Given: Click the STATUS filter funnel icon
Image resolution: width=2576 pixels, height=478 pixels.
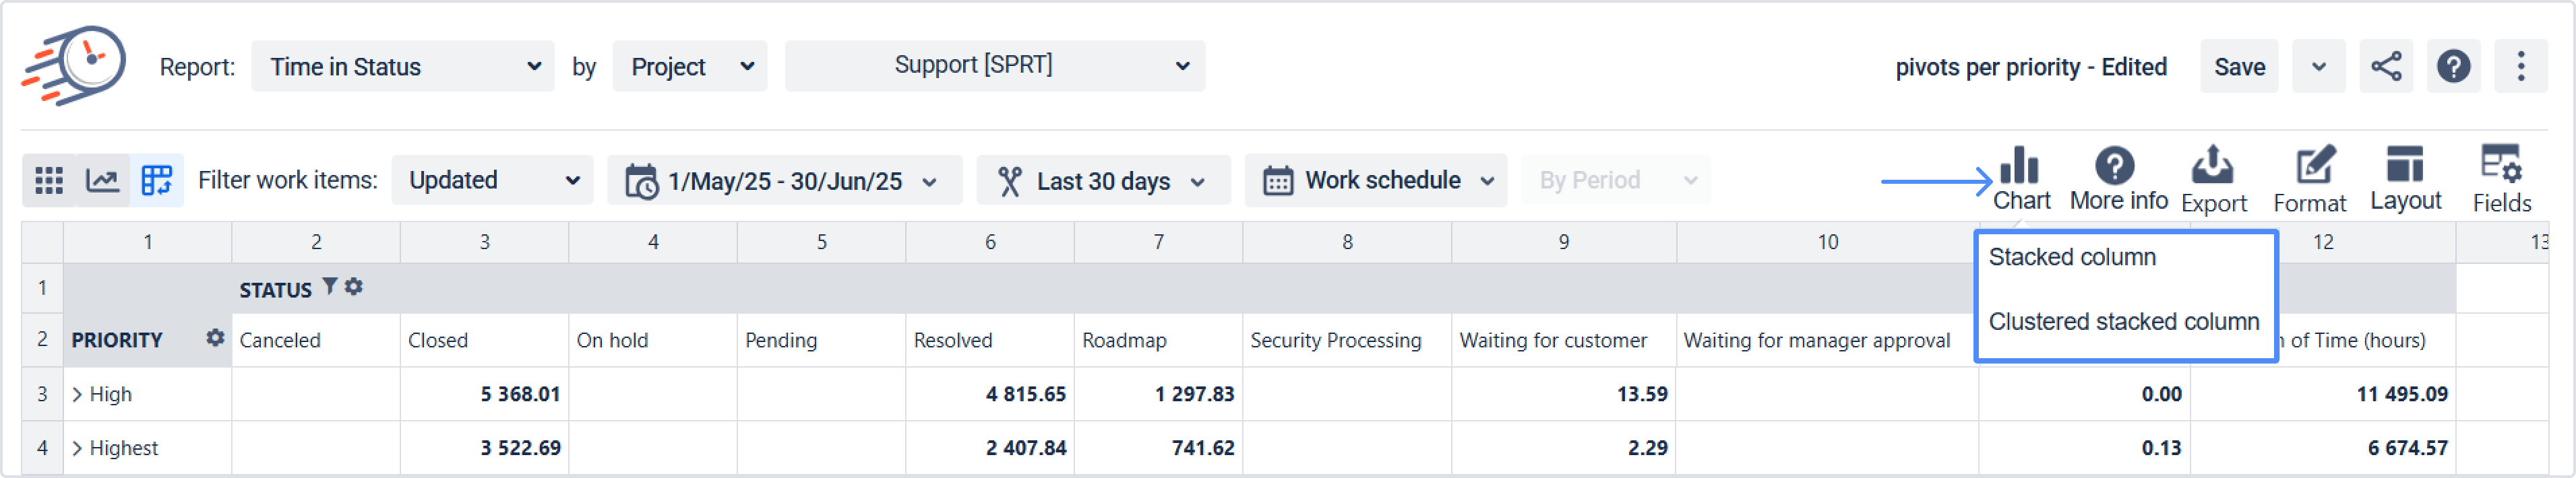Looking at the screenshot, I should [329, 287].
